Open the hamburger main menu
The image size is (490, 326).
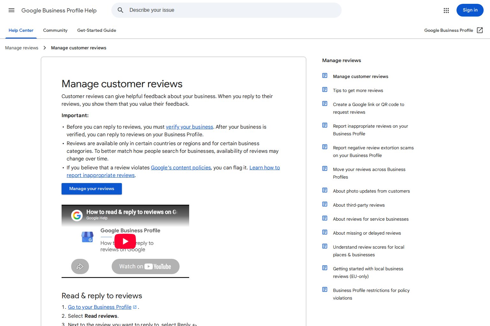click(x=11, y=10)
